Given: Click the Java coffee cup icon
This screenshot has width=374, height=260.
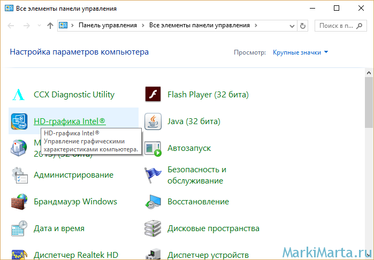Looking at the screenshot, I should click(x=153, y=121).
